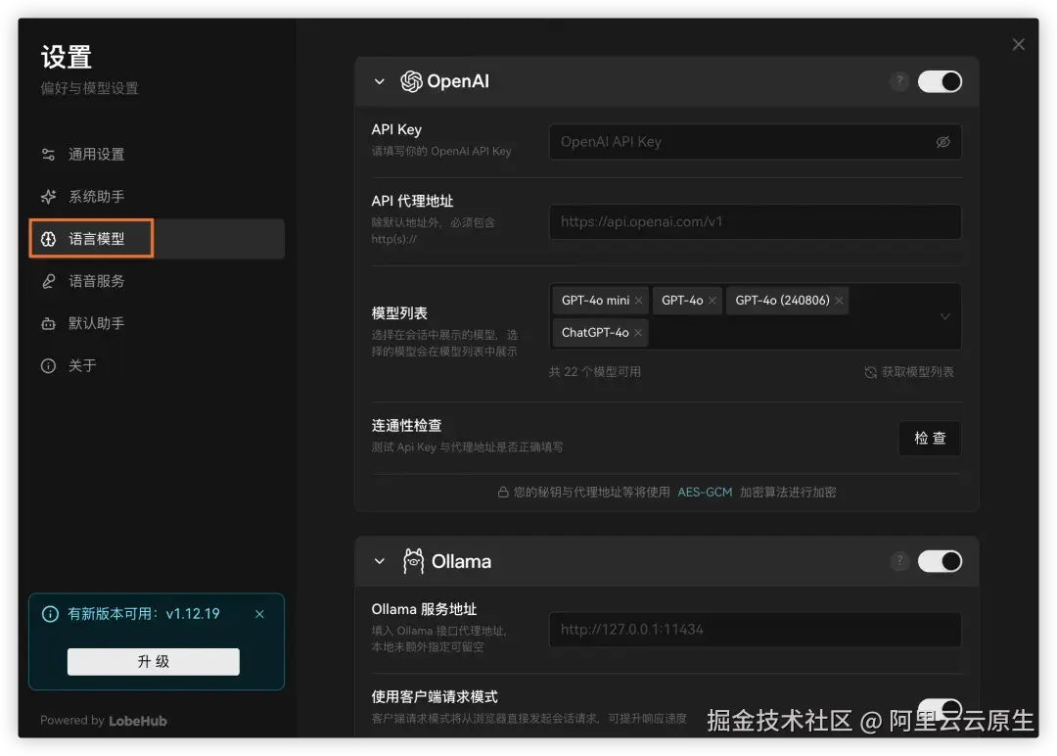
Task: Click the question mark icon beside OpenAI toggle
Action: click(x=899, y=81)
